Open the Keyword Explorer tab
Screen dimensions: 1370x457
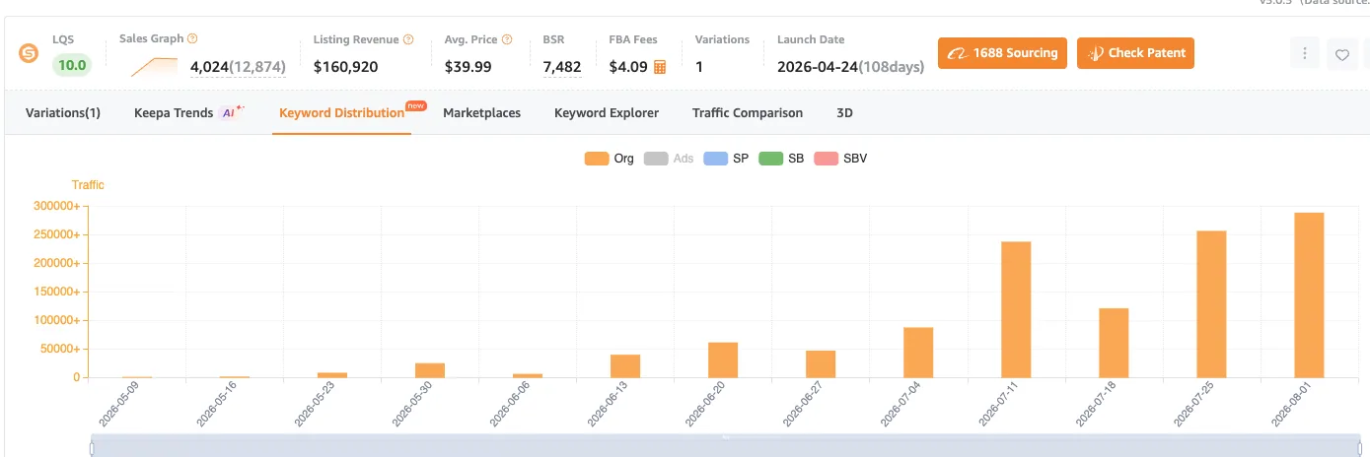[607, 113]
